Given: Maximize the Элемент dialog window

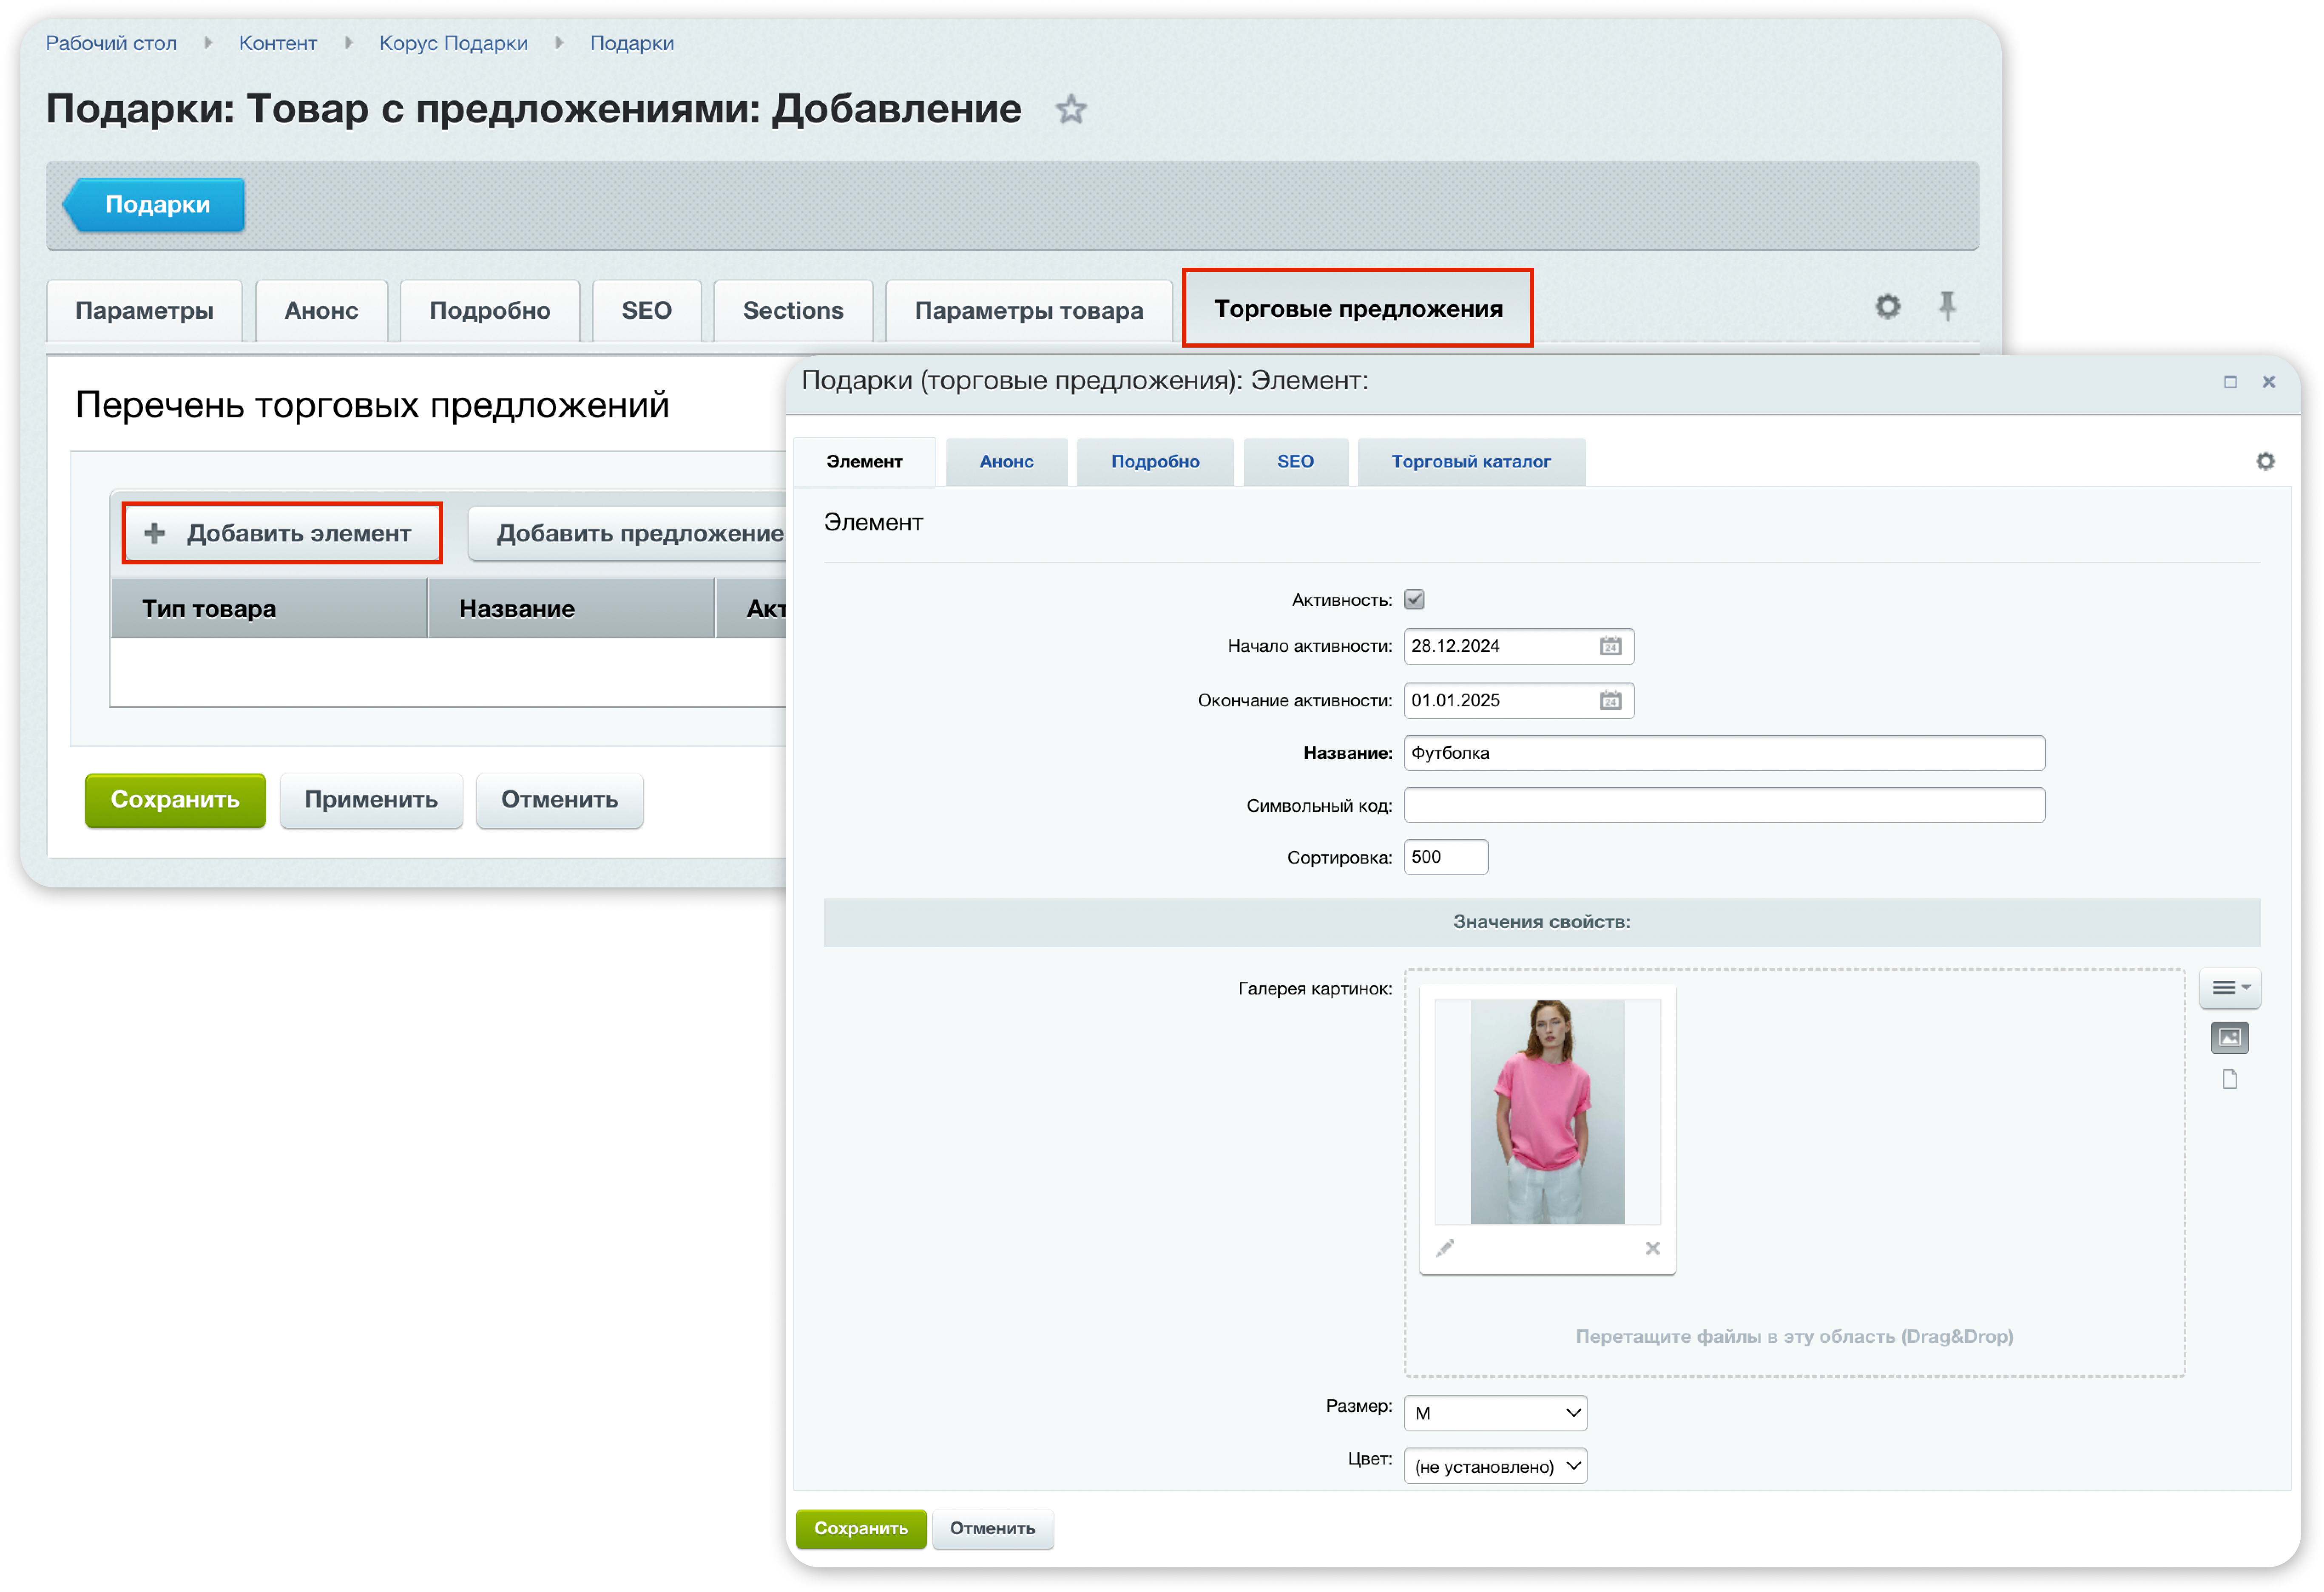Looking at the screenshot, I should tap(2230, 382).
